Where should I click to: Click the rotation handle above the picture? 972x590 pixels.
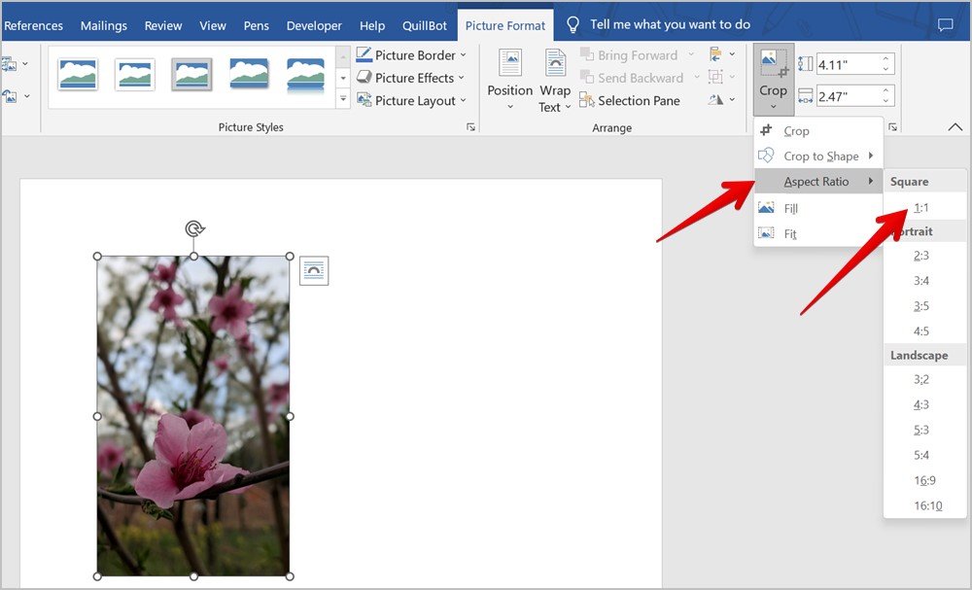click(x=194, y=228)
